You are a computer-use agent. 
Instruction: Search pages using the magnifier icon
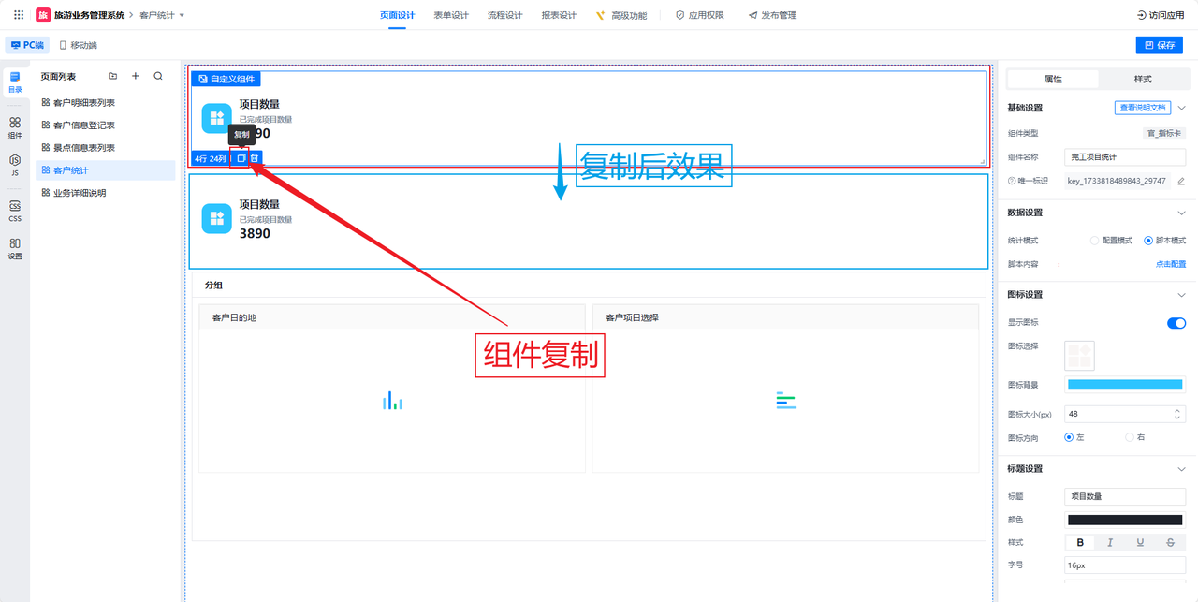[158, 76]
